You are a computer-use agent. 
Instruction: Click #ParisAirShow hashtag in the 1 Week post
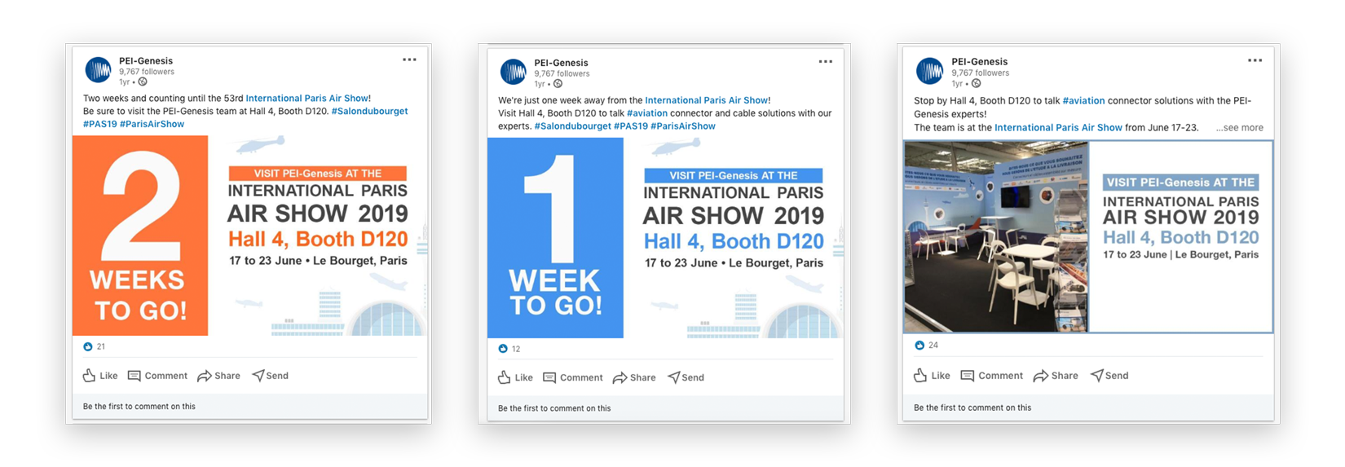[x=682, y=126]
